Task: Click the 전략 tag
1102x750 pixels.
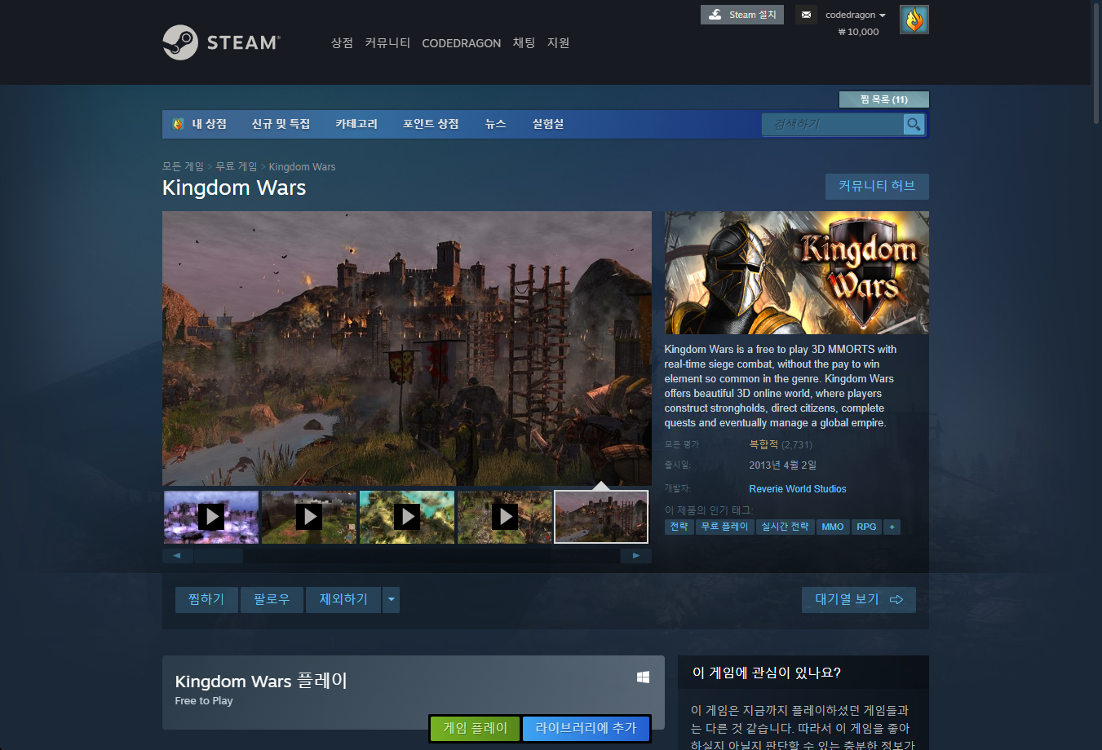Action: click(679, 527)
